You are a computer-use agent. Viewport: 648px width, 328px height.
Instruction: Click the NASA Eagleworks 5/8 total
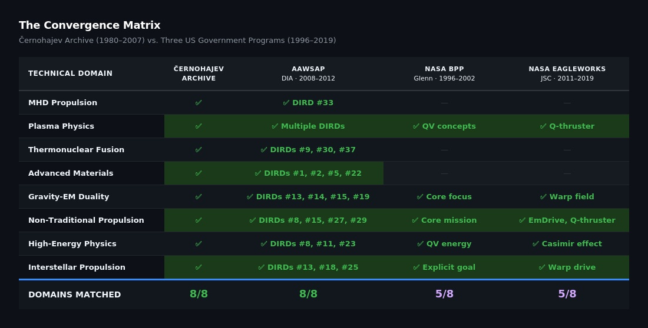point(567,294)
